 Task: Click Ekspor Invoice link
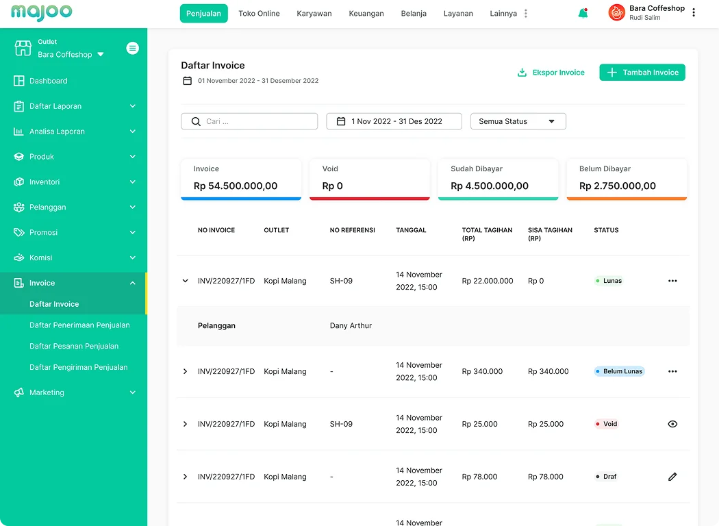551,73
